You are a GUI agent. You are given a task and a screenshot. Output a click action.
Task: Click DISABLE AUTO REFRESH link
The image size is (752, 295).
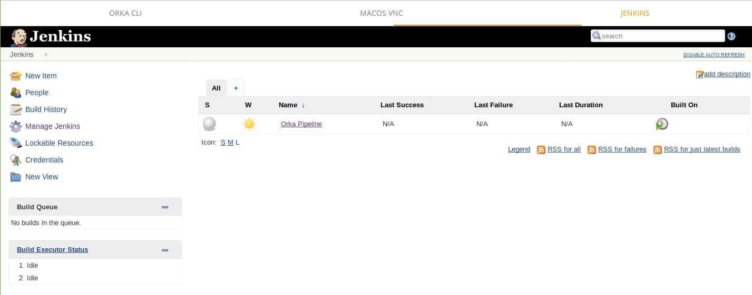(x=714, y=55)
